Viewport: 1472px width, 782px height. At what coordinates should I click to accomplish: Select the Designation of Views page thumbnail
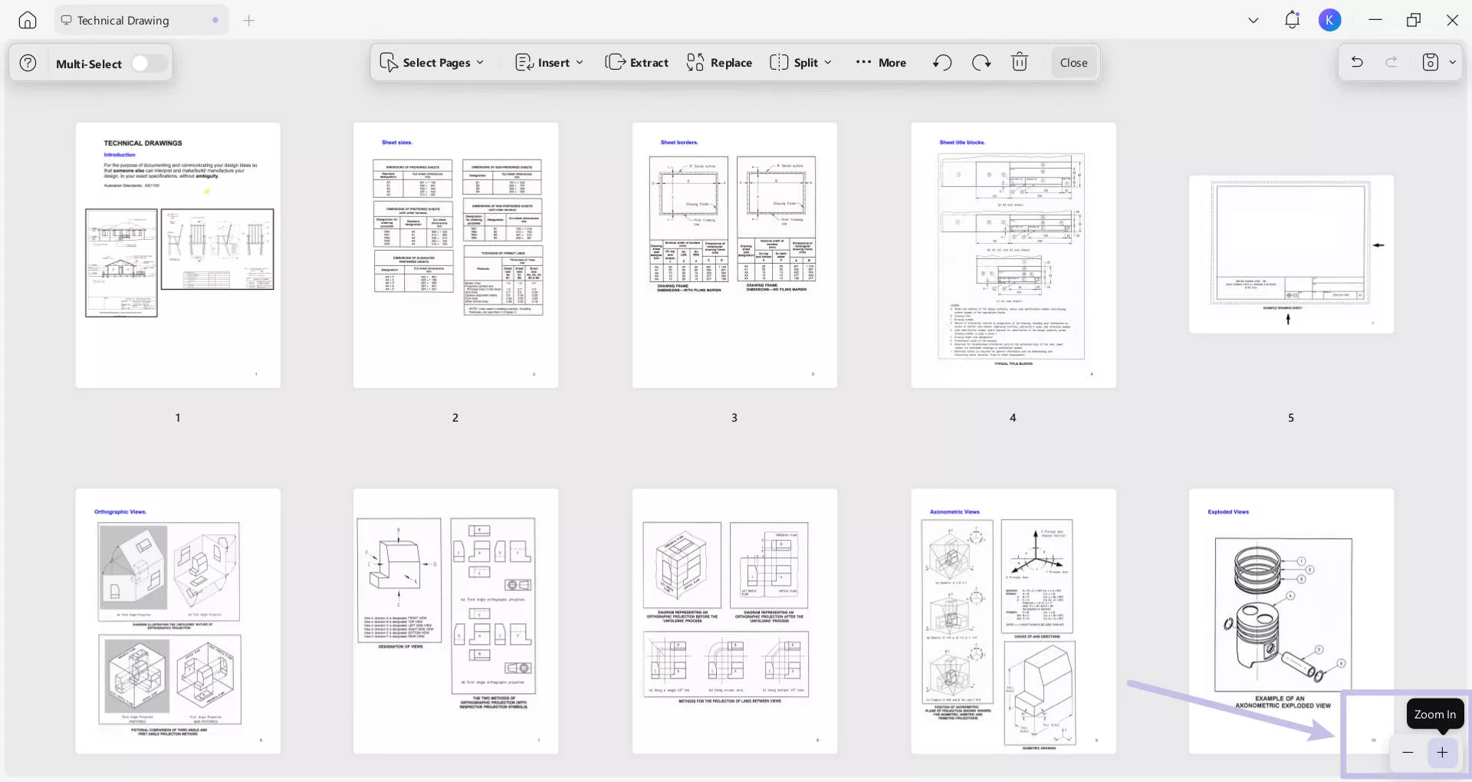tap(455, 621)
